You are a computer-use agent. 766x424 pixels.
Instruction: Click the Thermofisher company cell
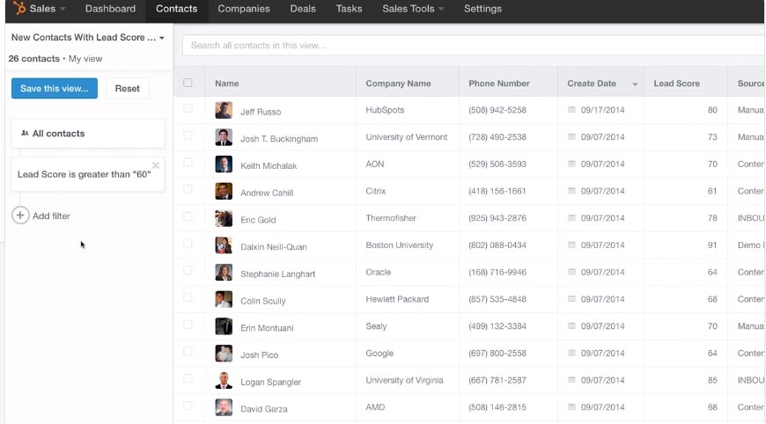[x=391, y=218]
